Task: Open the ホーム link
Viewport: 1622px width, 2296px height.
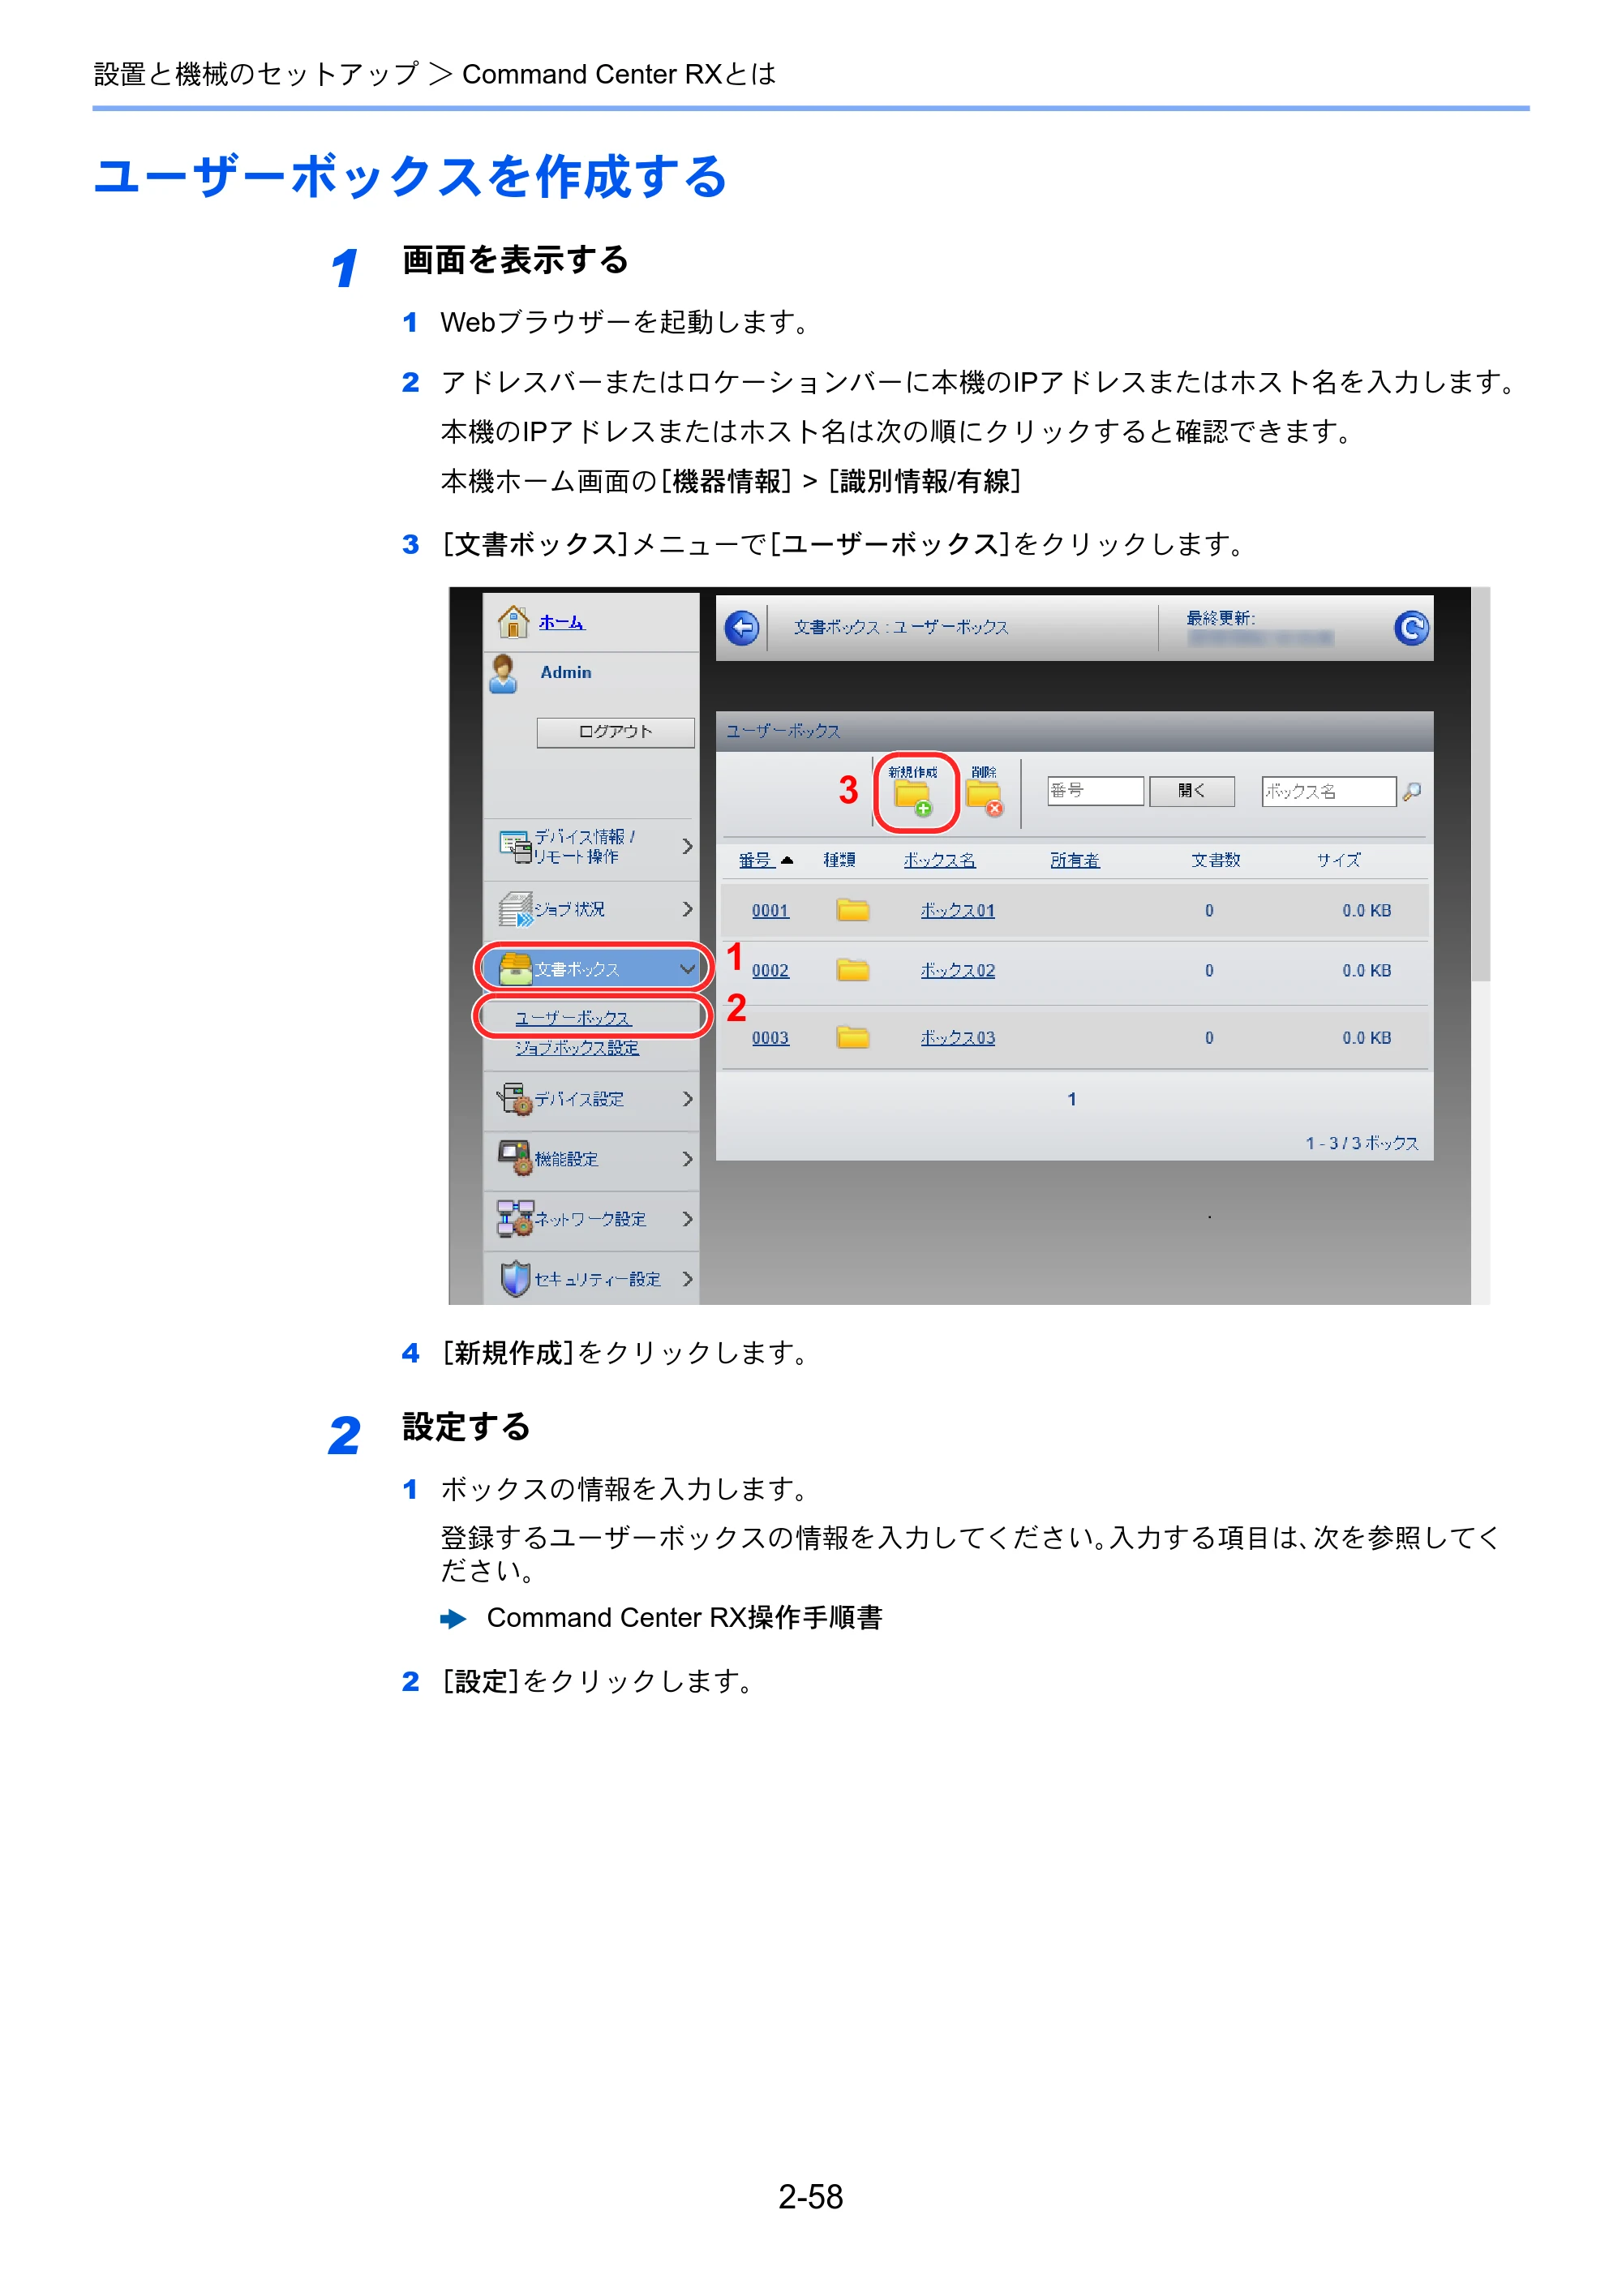Action: pyautogui.click(x=561, y=622)
